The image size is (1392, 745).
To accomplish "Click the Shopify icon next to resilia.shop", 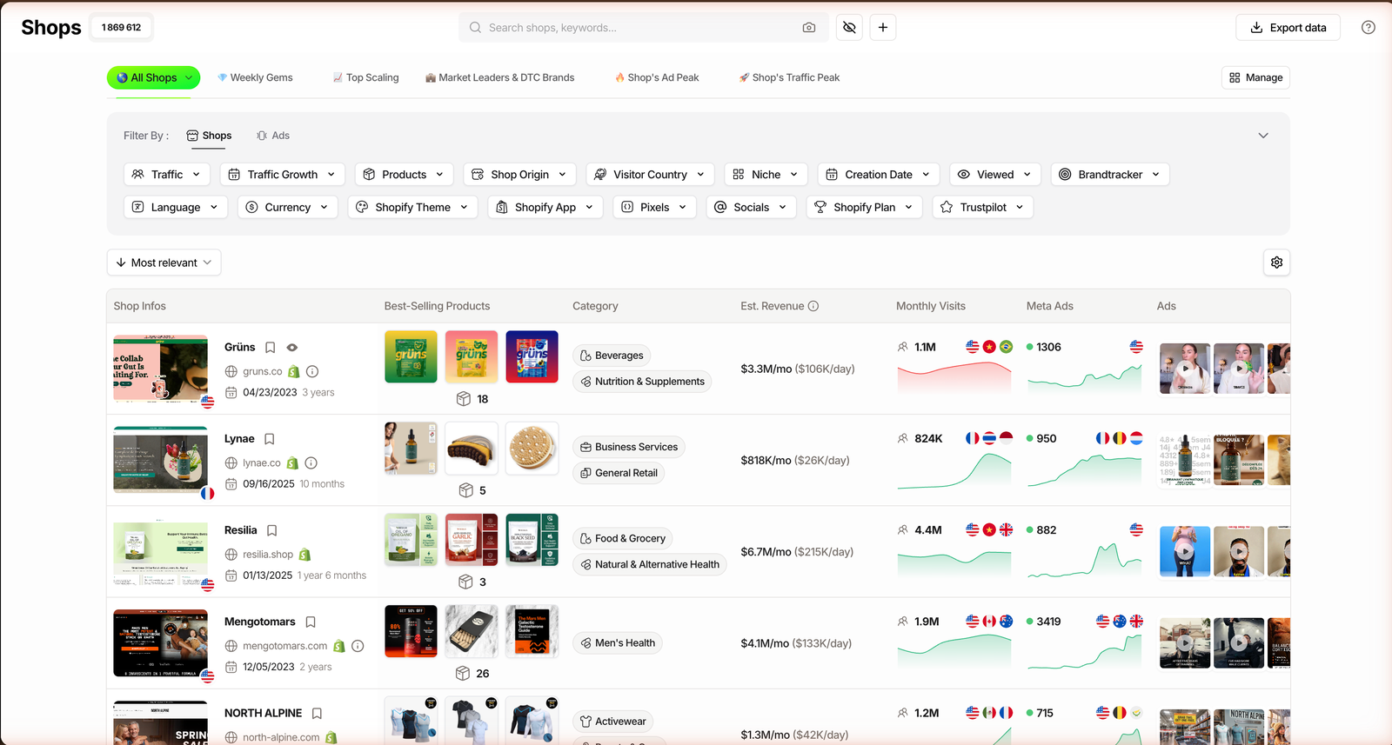I will click(305, 555).
